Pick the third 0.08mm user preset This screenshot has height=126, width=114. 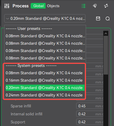click(45, 51)
